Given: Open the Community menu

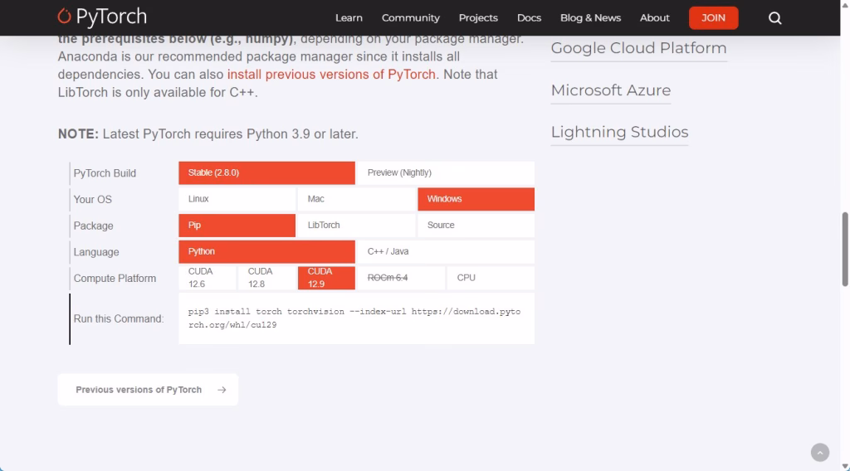Looking at the screenshot, I should point(410,18).
